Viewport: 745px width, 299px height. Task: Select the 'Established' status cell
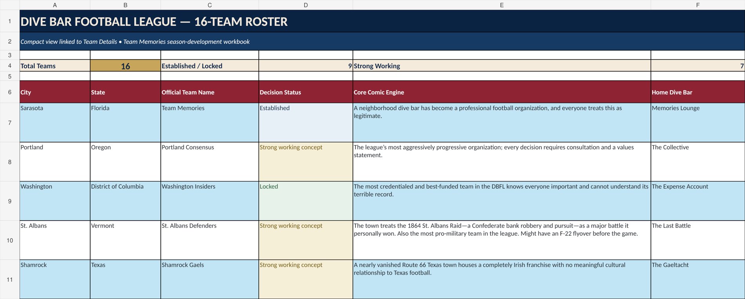click(306, 123)
